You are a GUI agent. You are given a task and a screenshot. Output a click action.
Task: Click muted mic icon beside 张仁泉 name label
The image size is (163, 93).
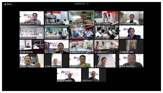71,24
